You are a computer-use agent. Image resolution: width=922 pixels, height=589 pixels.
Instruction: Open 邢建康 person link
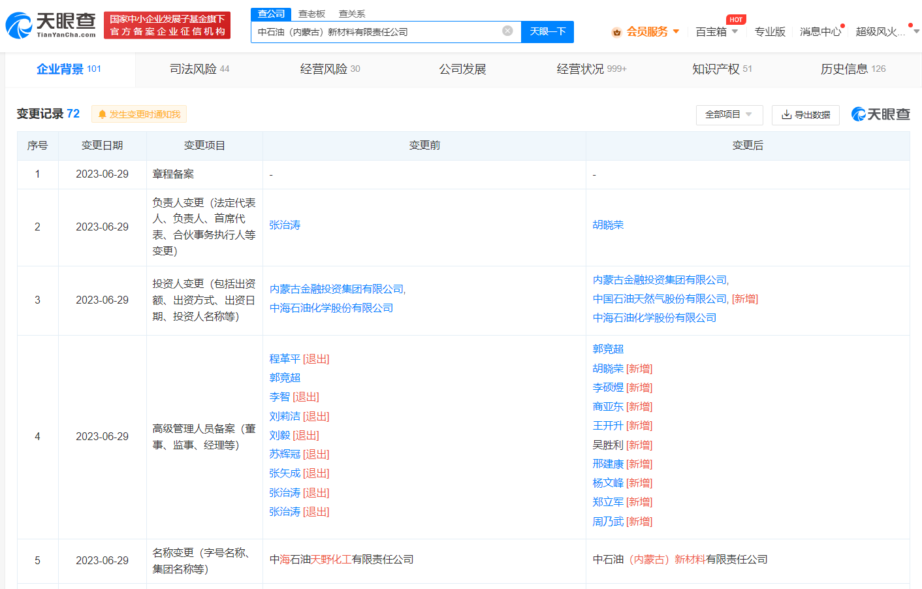[608, 464]
